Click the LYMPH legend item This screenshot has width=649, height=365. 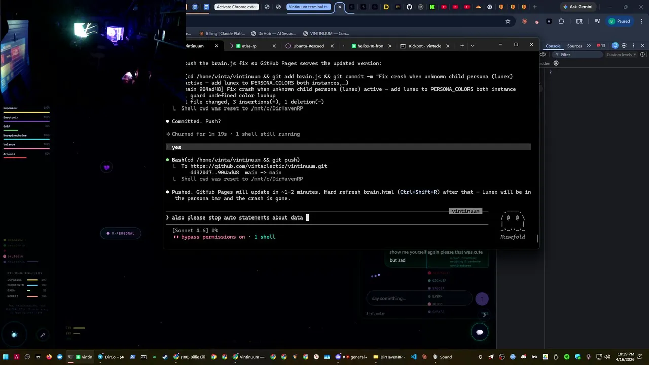click(435, 296)
